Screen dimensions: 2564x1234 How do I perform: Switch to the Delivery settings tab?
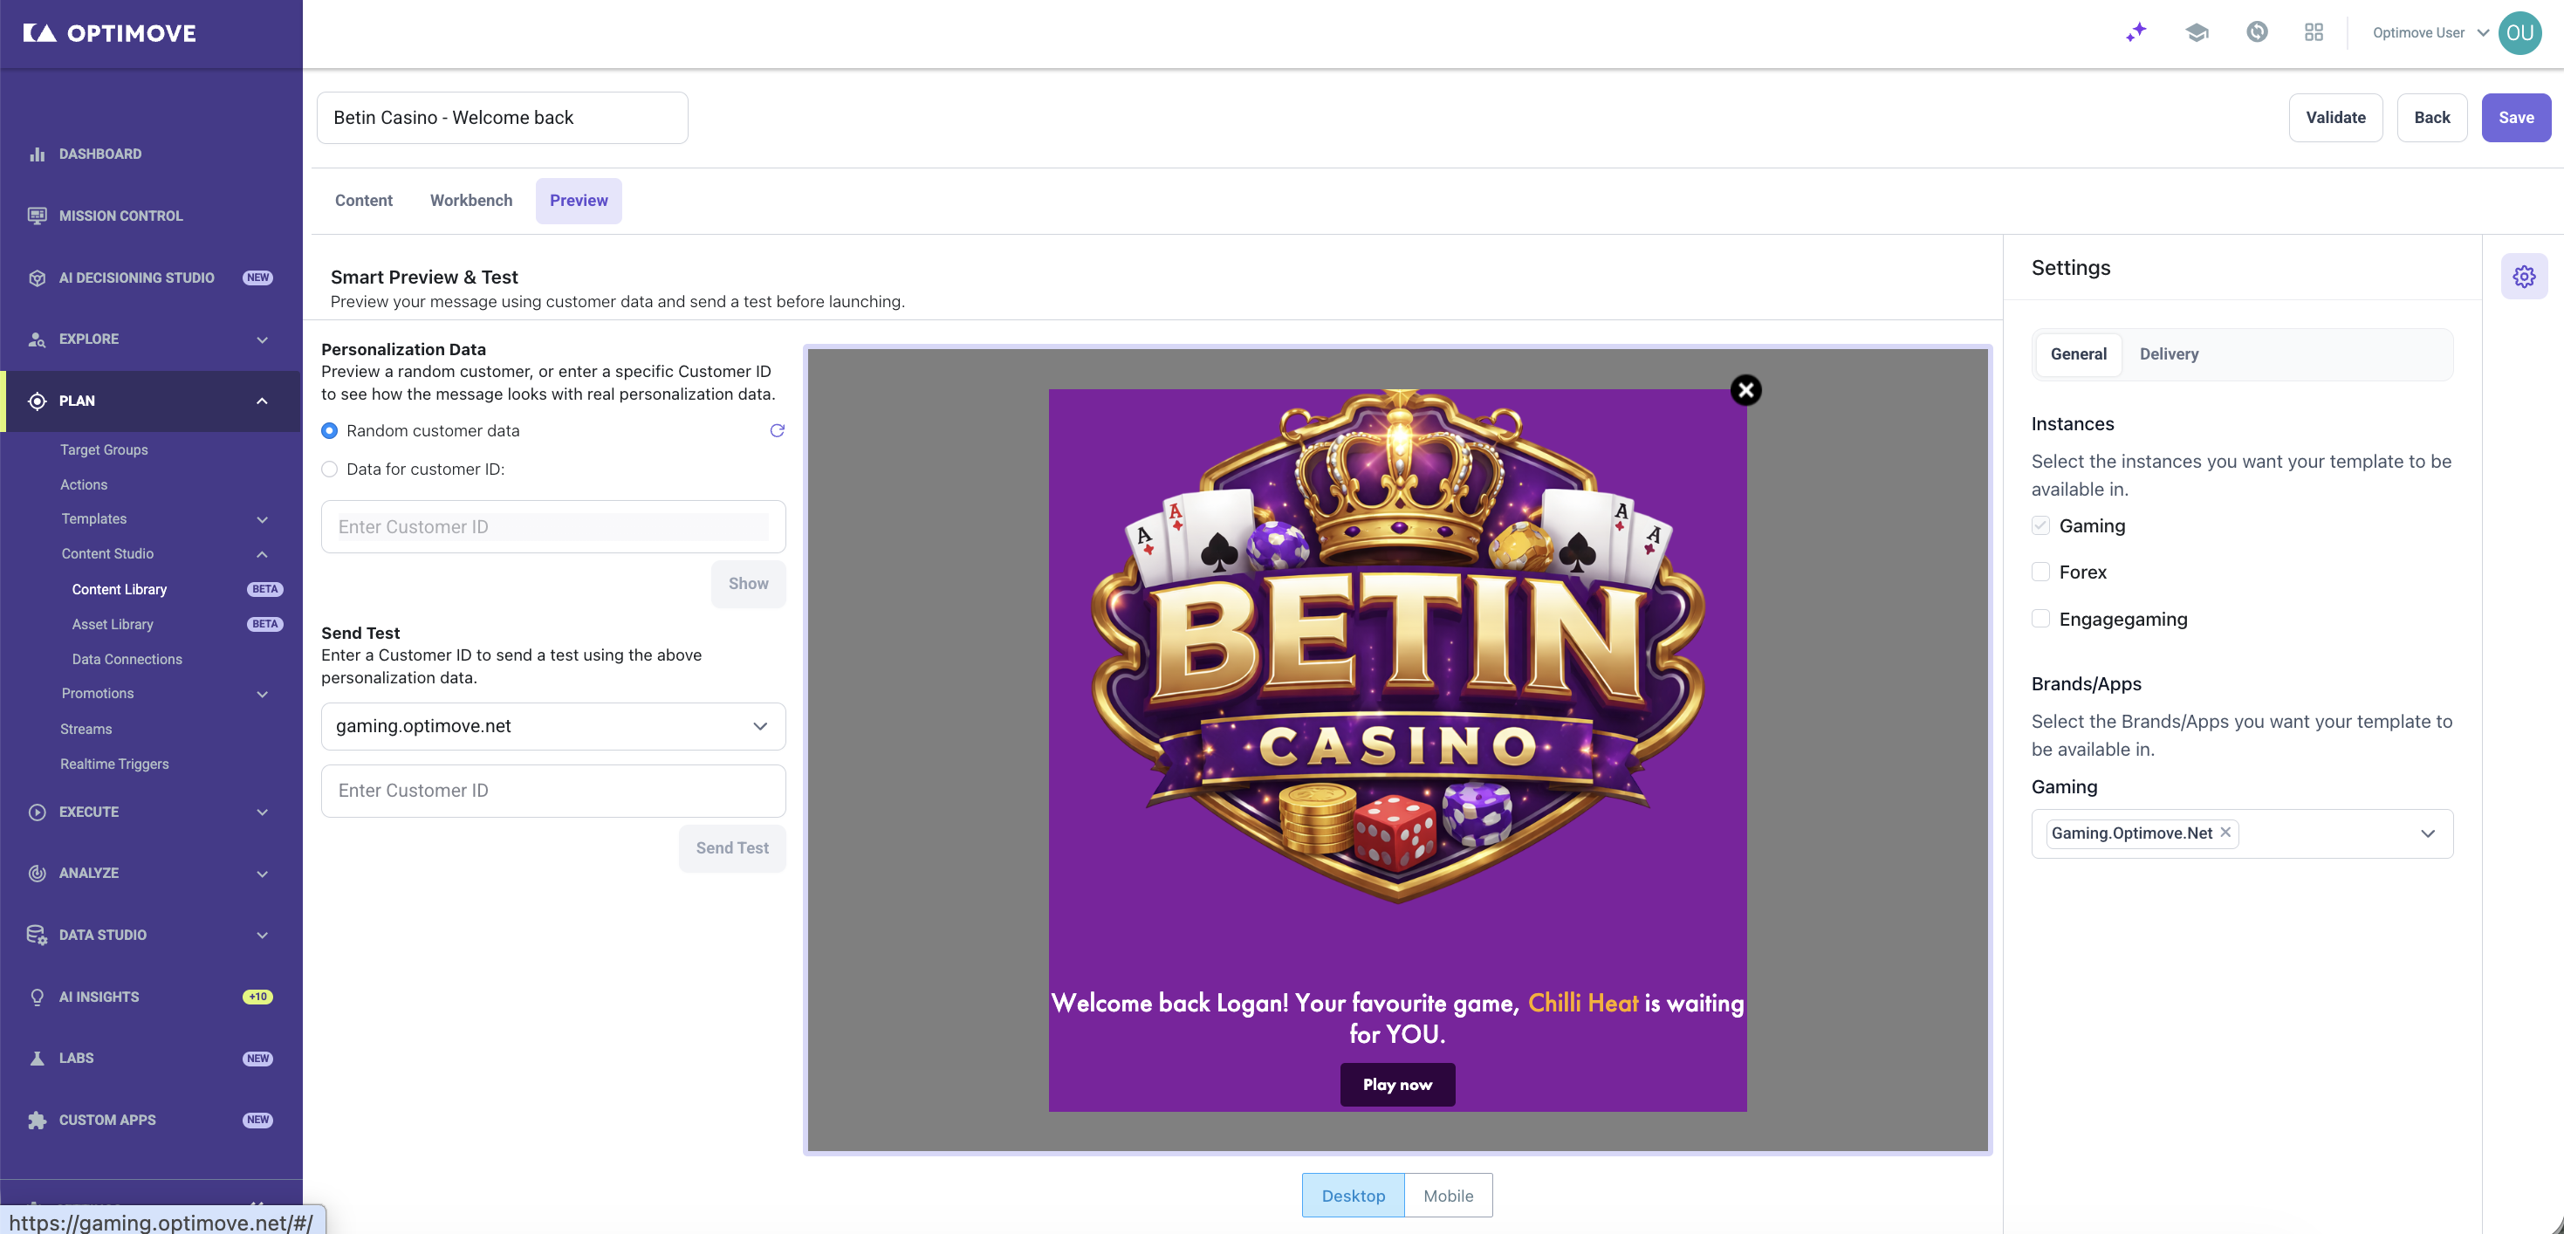point(2169,354)
